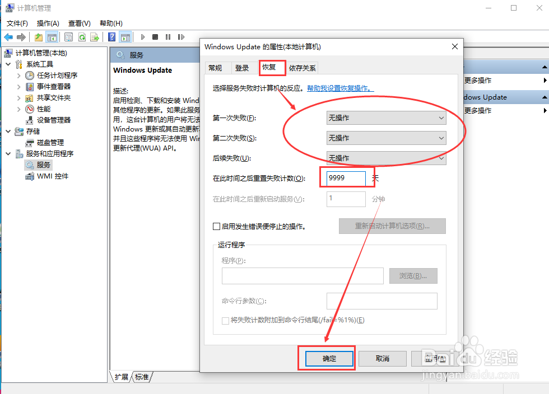Select 设备管理器 tree item
Viewport: 549px width, 394px height.
54,120
